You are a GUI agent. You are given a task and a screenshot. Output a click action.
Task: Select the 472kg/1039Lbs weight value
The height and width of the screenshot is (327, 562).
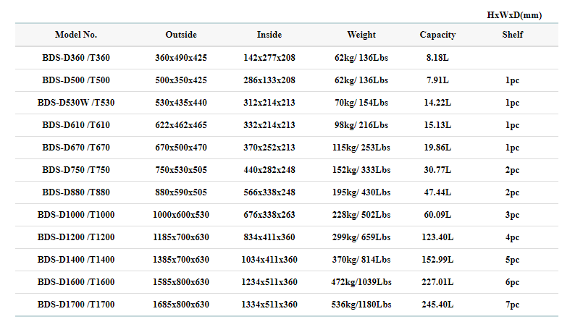(x=361, y=282)
